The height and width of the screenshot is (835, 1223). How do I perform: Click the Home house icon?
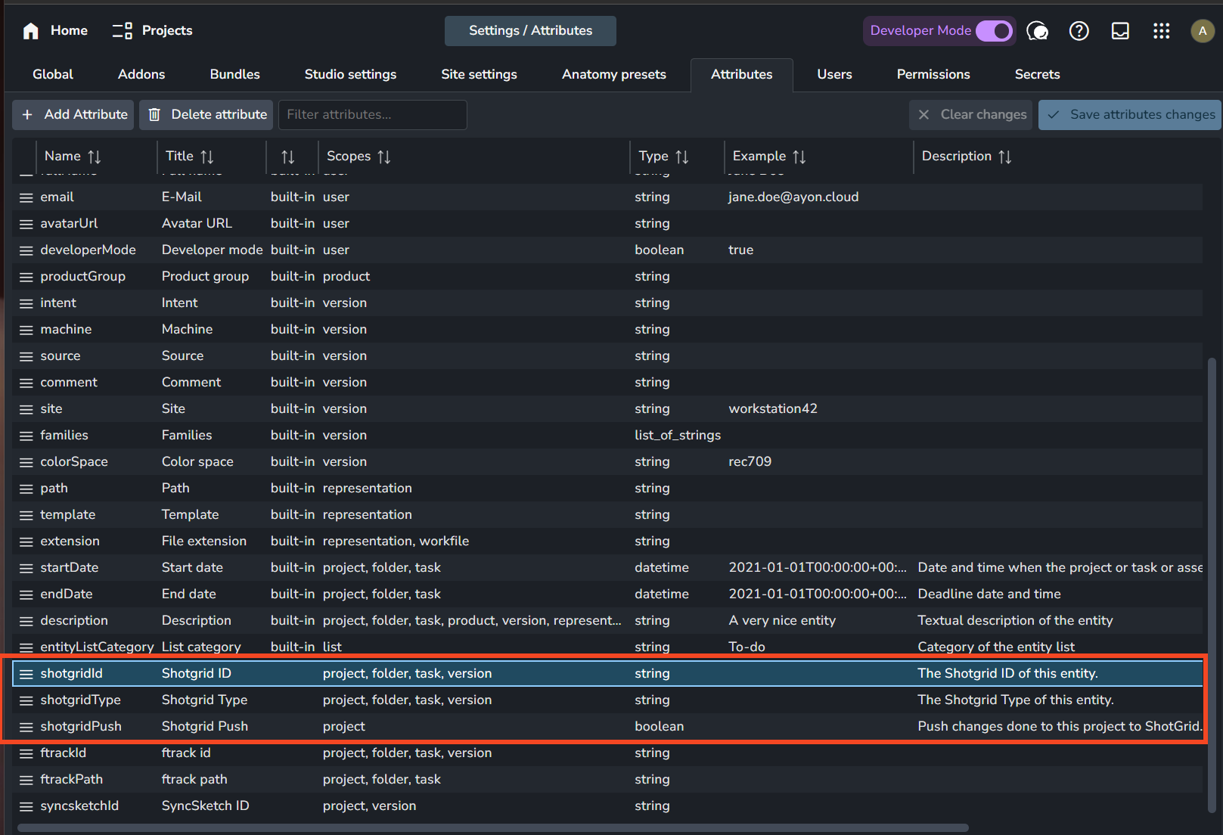pos(30,31)
